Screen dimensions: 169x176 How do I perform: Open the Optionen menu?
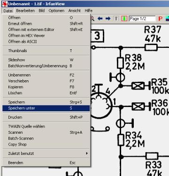[56, 11]
